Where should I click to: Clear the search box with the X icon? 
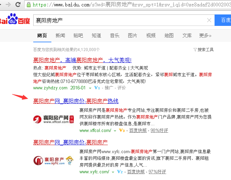click(209, 20)
